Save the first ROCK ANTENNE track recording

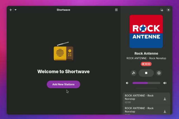coord(165,99)
